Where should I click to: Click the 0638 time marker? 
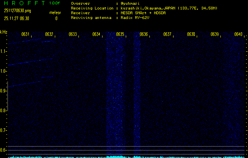click(x=191, y=34)
